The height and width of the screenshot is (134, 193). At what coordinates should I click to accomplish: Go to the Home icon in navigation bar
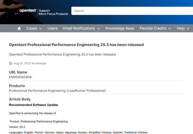[x=19, y=28]
